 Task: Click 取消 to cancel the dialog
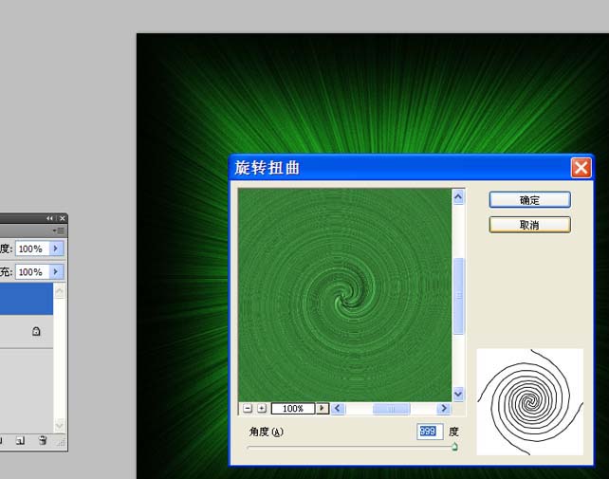click(529, 225)
